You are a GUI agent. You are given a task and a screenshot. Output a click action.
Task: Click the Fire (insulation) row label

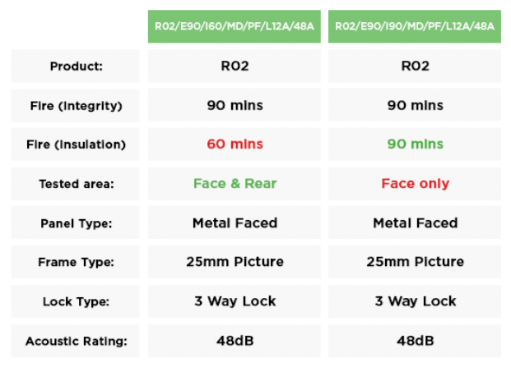point(75,145)
